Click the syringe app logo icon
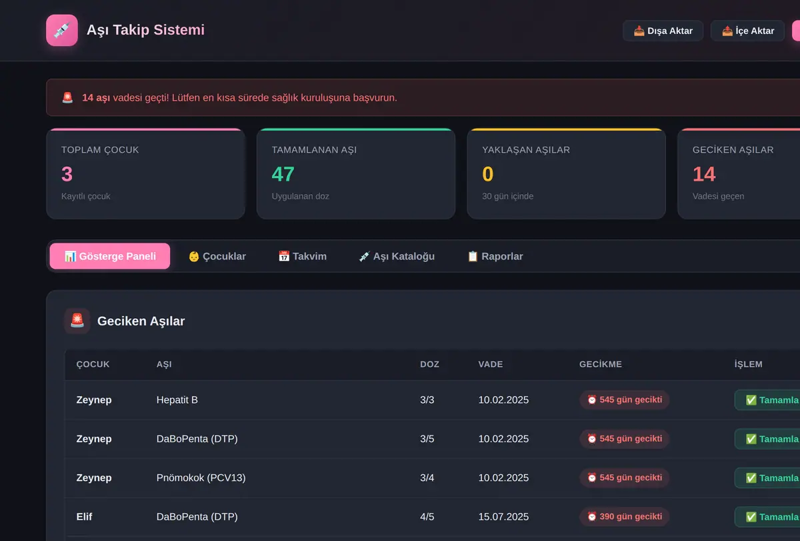 [62, 31]
